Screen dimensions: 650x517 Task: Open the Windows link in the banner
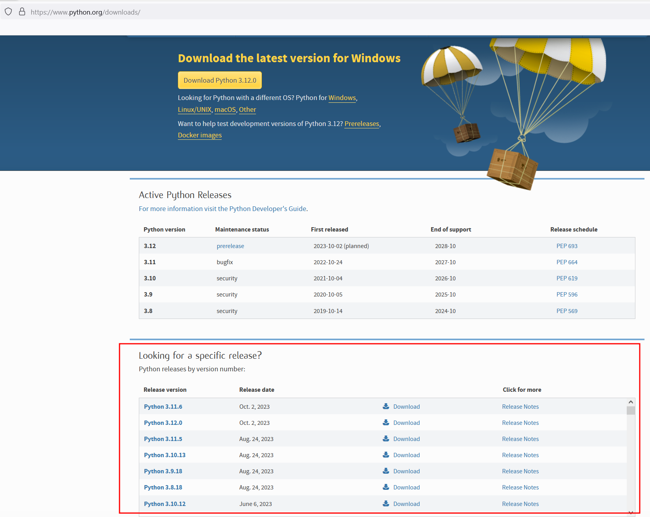(x=342, y=98)
